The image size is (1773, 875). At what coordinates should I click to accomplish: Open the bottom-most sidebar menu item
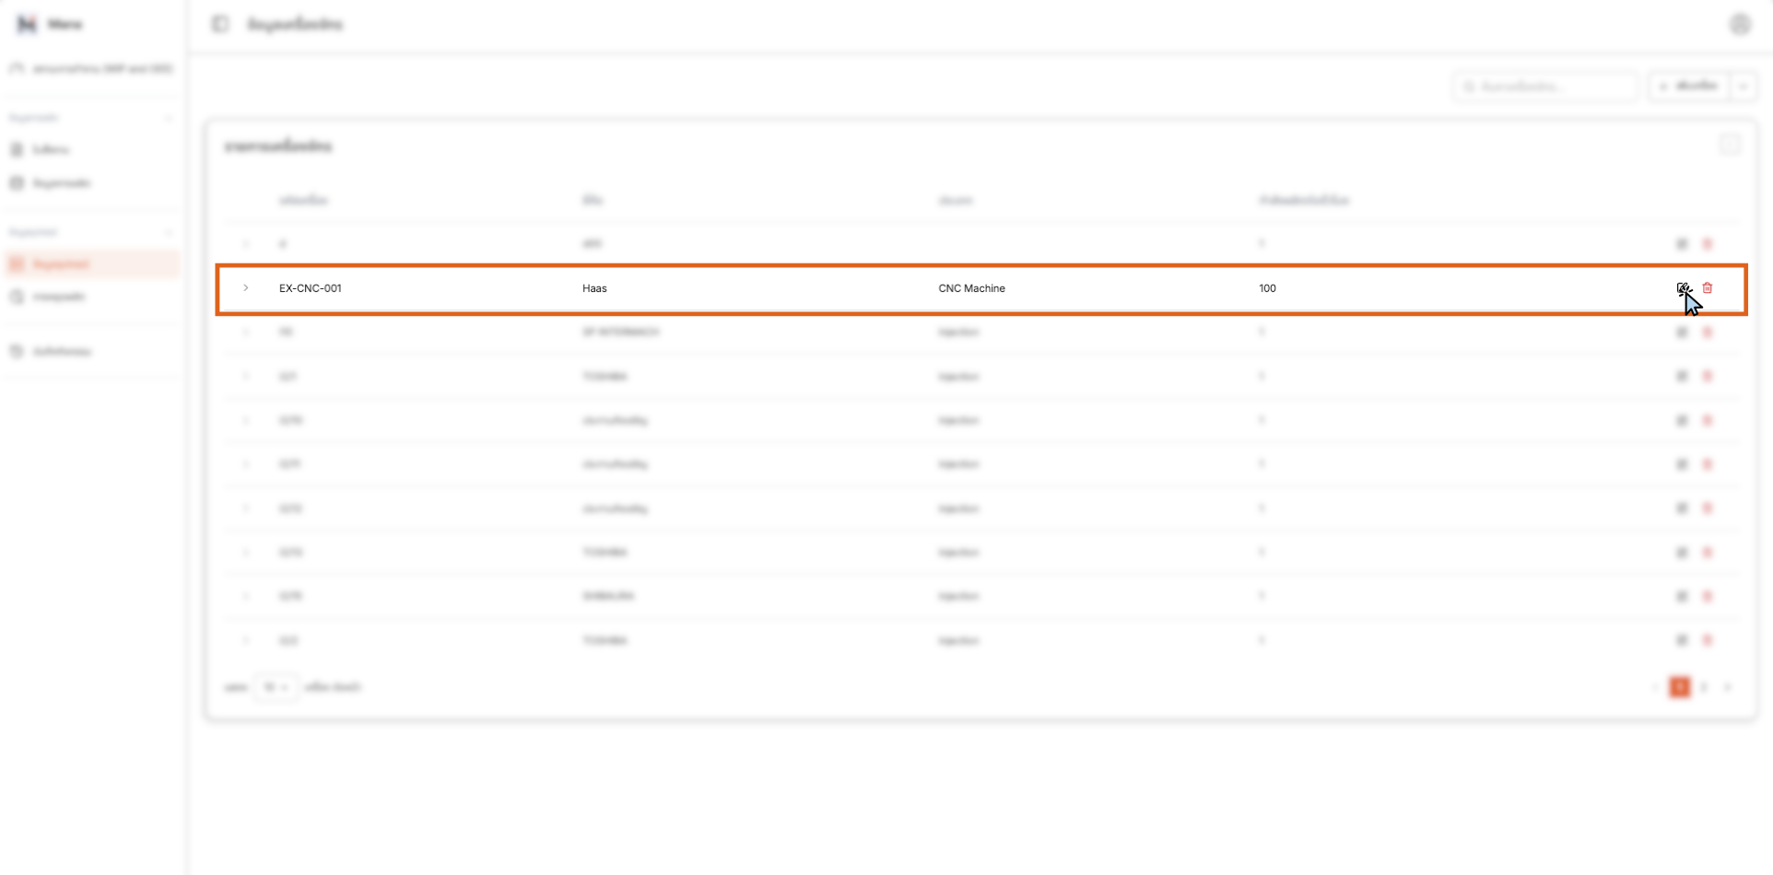(61, 352)
